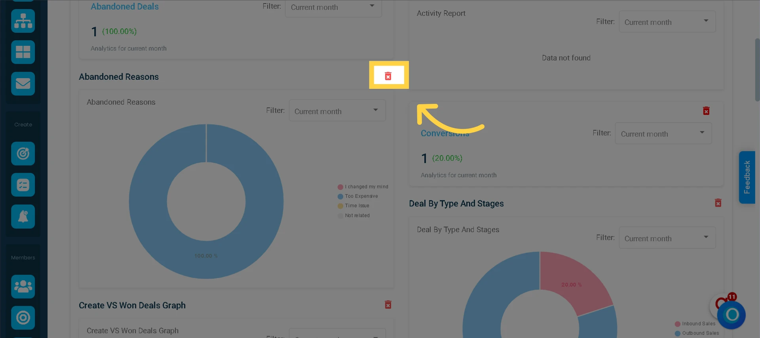Viewport: 760px width, 338px height.
Task: Click the Activity Report title
Action: point(441,13)
